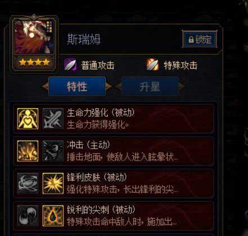Pick the gray wing-swirl trait icon
248x236 pixels.
(x=28, y=216)
